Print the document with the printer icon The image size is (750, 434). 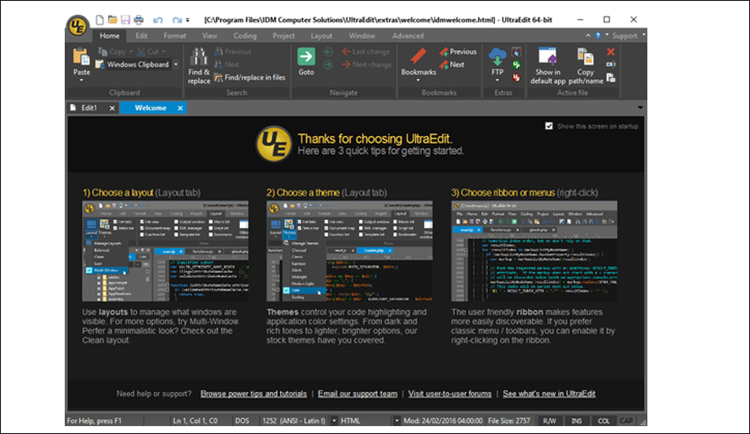click(139, 20)
